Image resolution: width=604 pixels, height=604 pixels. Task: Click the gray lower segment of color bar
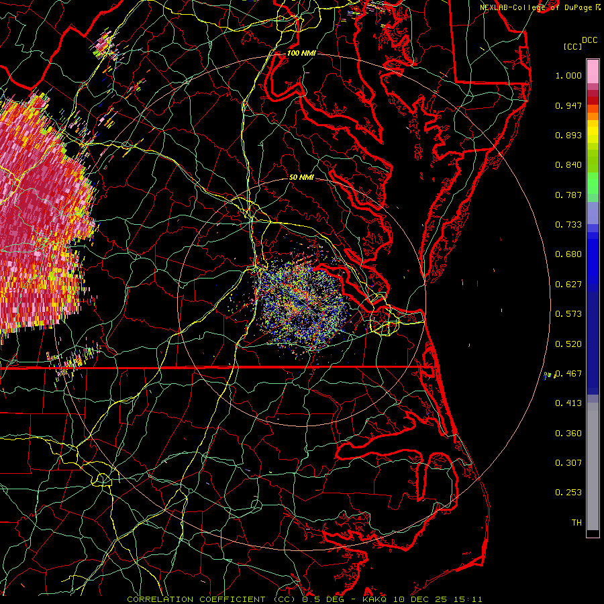(x=593, y=466)
